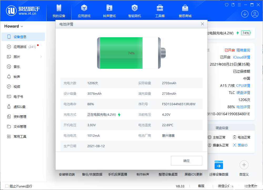The height and width of the screenshot is (190, 263).
Task: Click the 74% charge indicator top right
Action: pyautogui.click(x=246, y=33)
